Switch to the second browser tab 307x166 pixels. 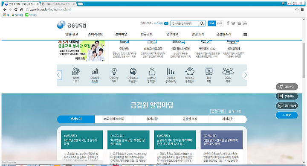point(58,4)
